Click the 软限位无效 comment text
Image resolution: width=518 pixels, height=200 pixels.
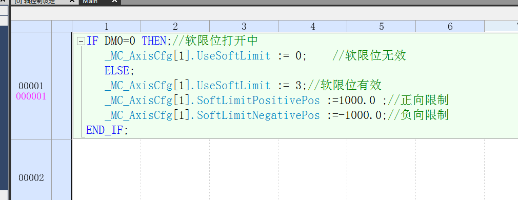tap(375, 56)
